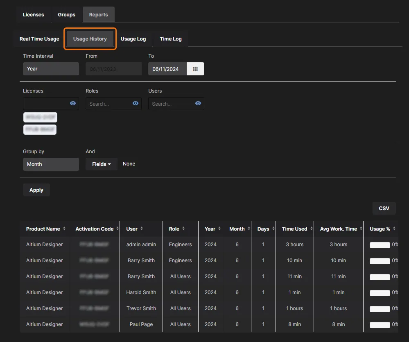The width and height of the screenshot is (409, 342).
Task: Click the Time Used value 3 hours
Action: click(x=294, y=245)
